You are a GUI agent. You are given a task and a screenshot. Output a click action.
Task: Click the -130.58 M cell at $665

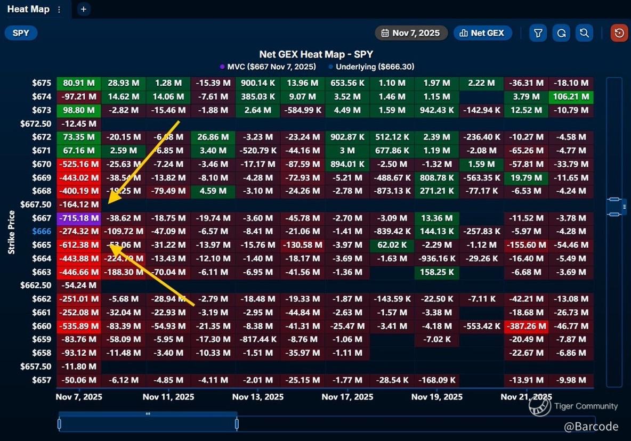pos(303,245)
